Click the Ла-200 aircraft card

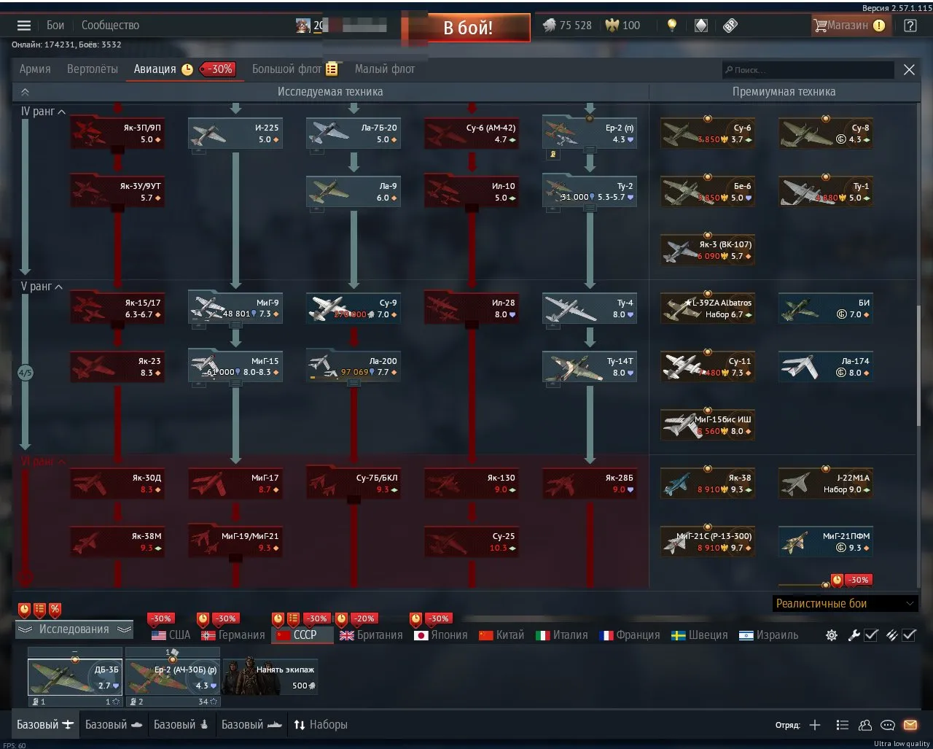coord(353,366)
